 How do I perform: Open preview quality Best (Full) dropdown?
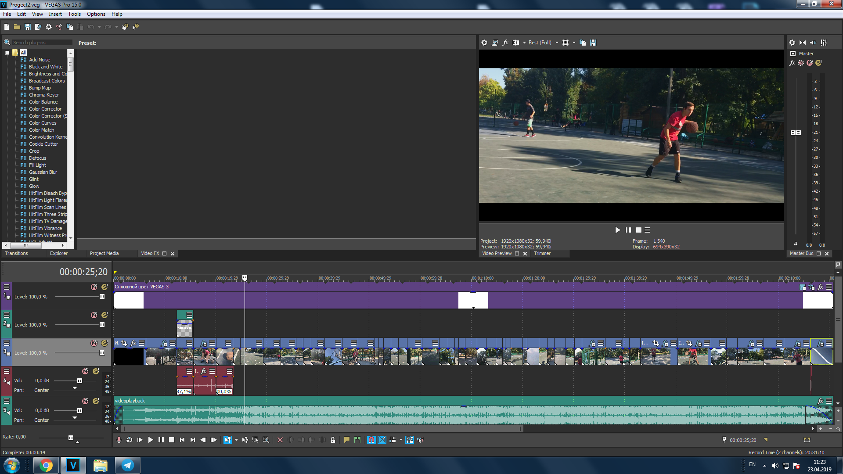click(544, 43)
